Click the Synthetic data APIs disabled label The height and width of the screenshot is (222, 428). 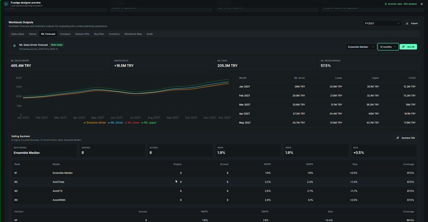pos(402,4)
